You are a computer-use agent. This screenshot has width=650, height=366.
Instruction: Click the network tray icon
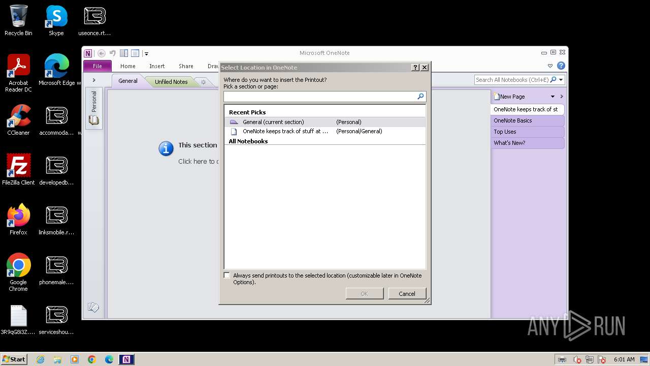pyautogui.click(x=590, y=360)
